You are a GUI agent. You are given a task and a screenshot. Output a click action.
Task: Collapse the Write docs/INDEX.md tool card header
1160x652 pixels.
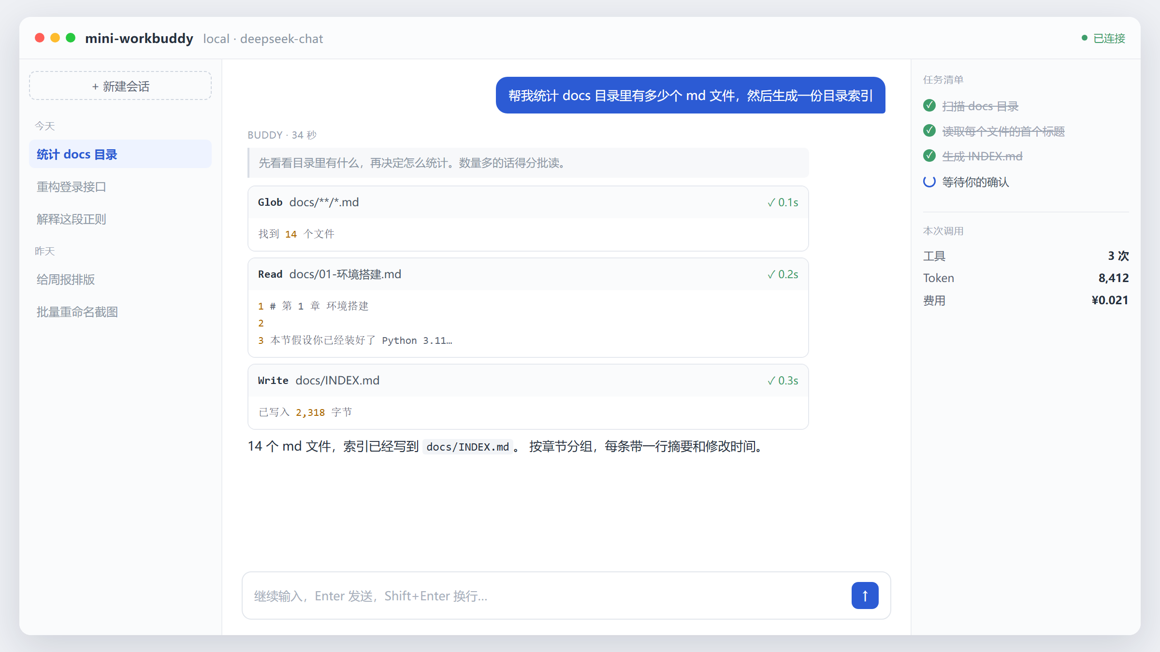528,381
